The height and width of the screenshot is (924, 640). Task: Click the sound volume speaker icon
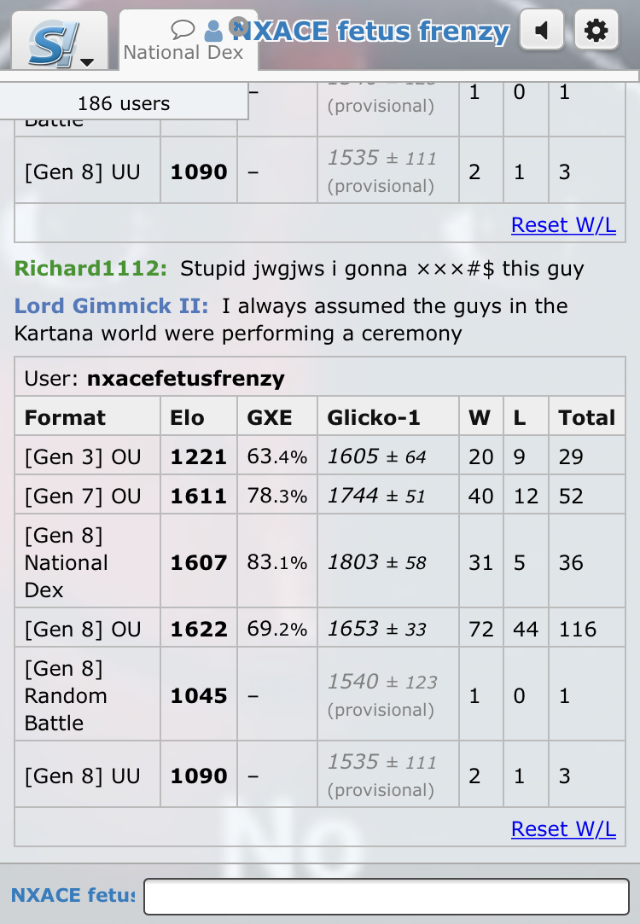tap(541, 32)
